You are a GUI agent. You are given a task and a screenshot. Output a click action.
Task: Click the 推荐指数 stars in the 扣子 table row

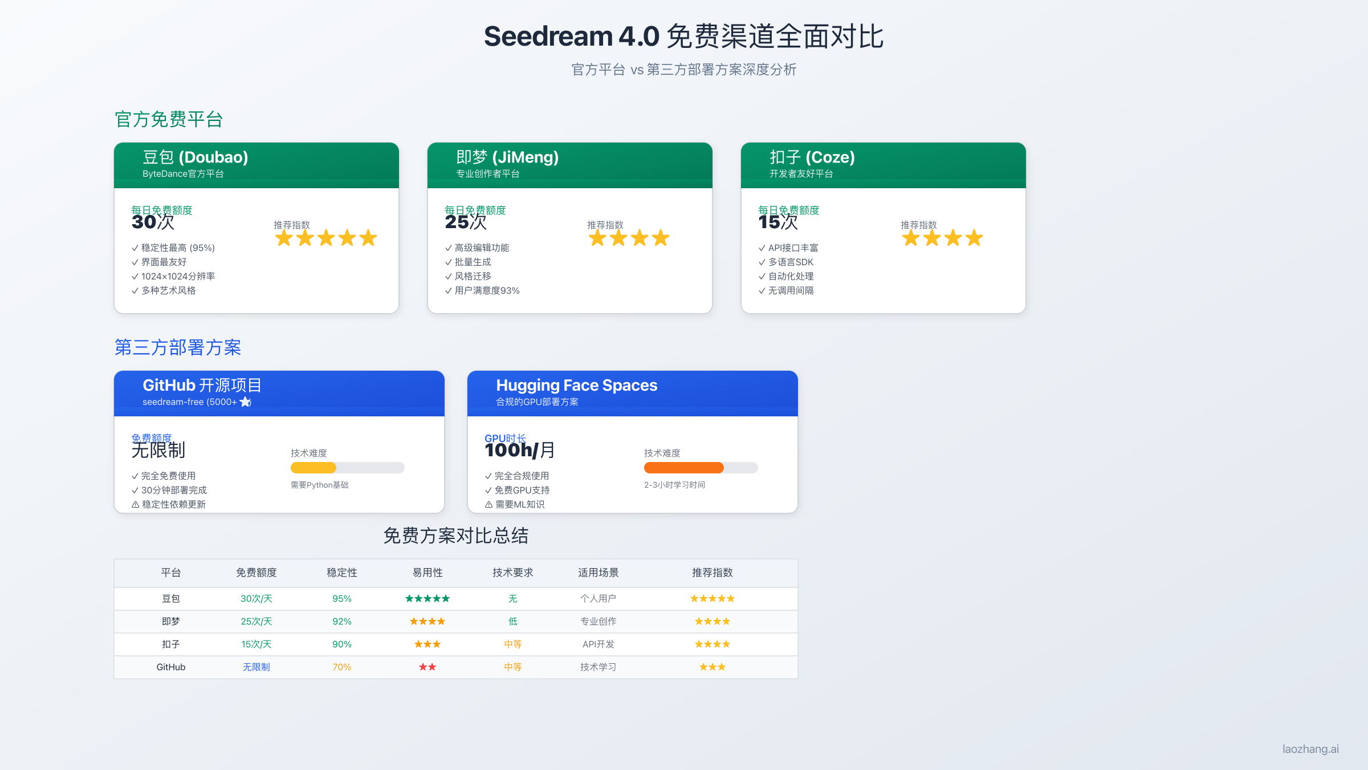click(712, 644)
